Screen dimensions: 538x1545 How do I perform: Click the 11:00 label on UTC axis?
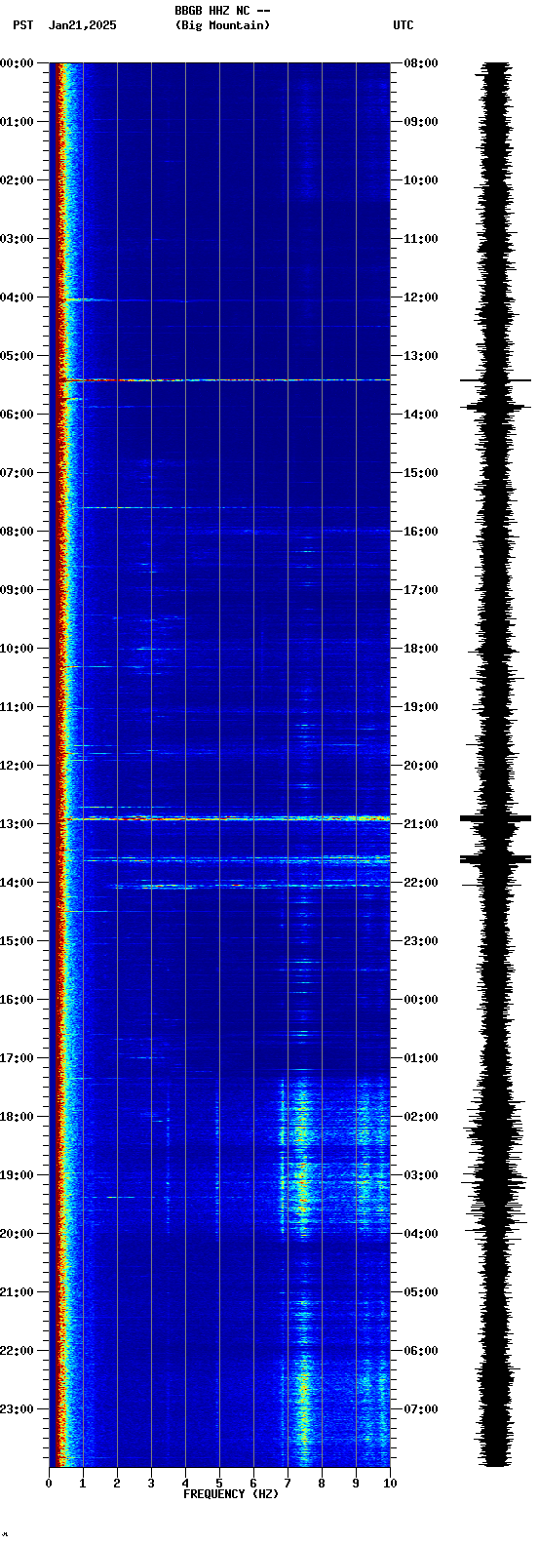point(421,239)
